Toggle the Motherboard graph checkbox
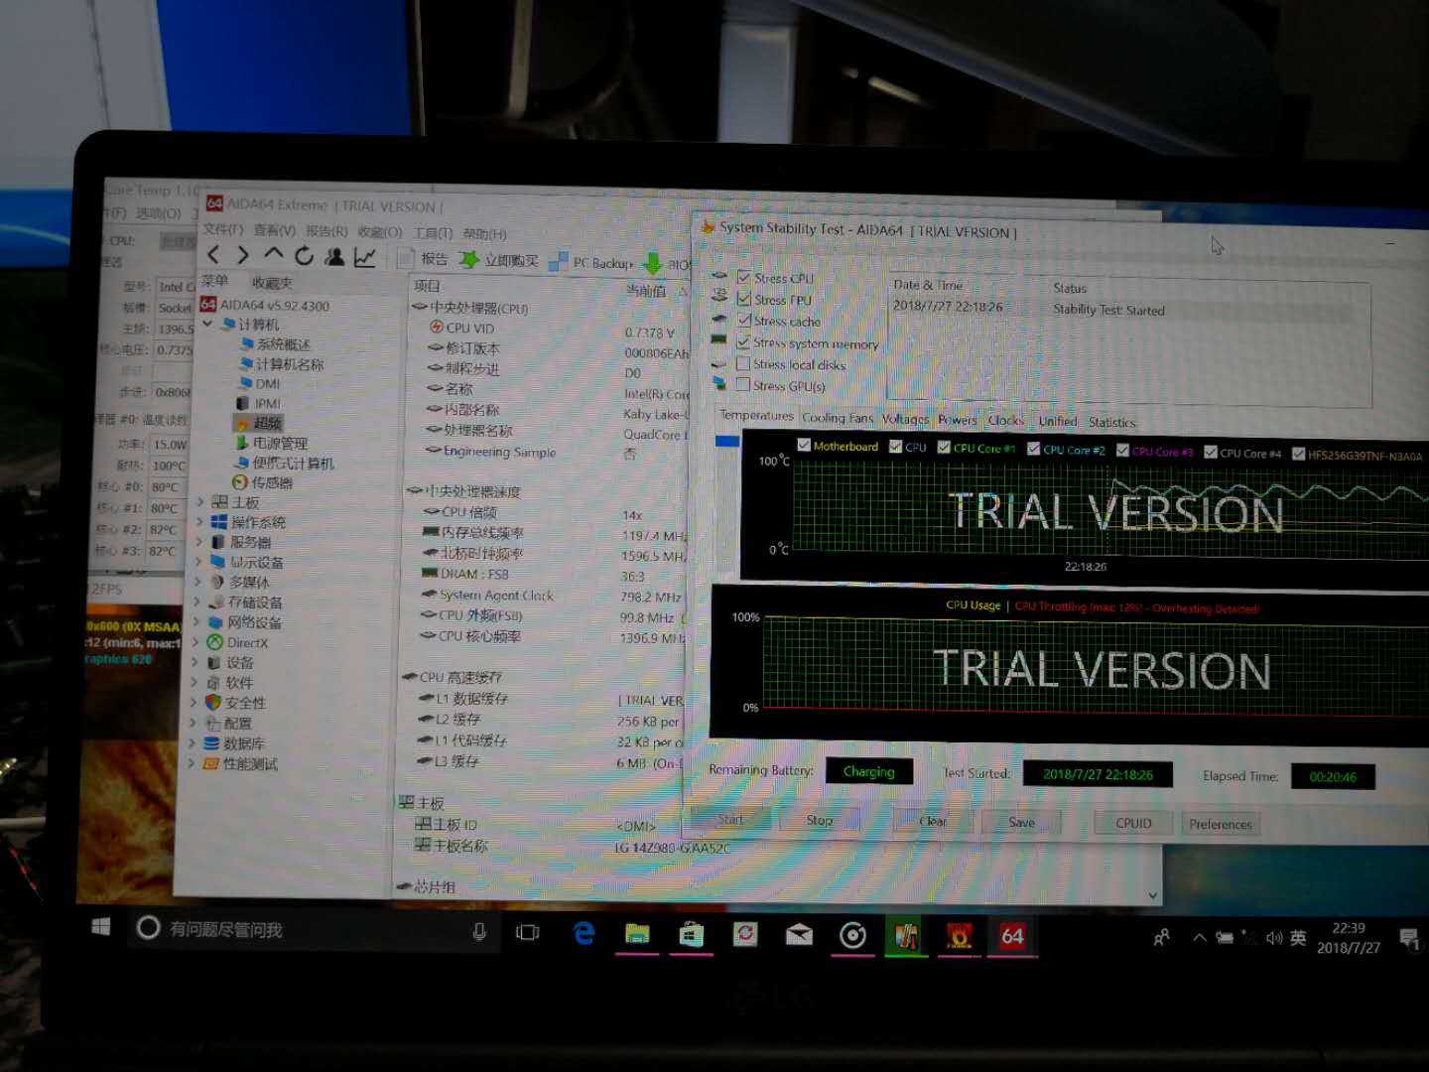Screen dimensions: 1429x1072 (804, 446)
